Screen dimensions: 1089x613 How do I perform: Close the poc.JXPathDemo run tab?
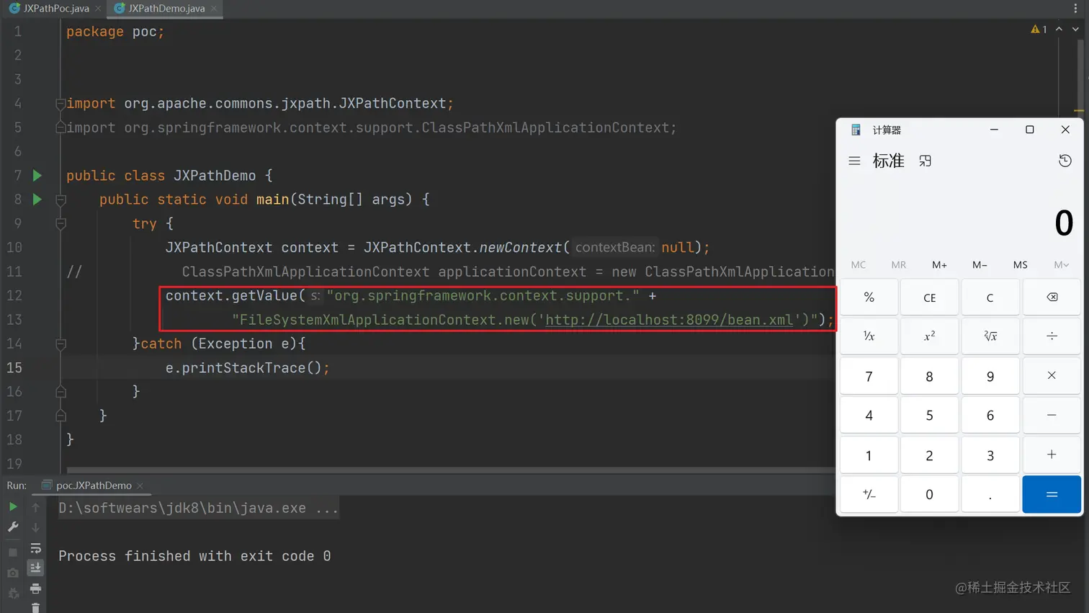[x=140, y=486]
